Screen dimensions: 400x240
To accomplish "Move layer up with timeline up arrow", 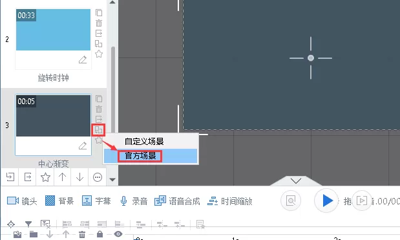I will pos(66,234).
